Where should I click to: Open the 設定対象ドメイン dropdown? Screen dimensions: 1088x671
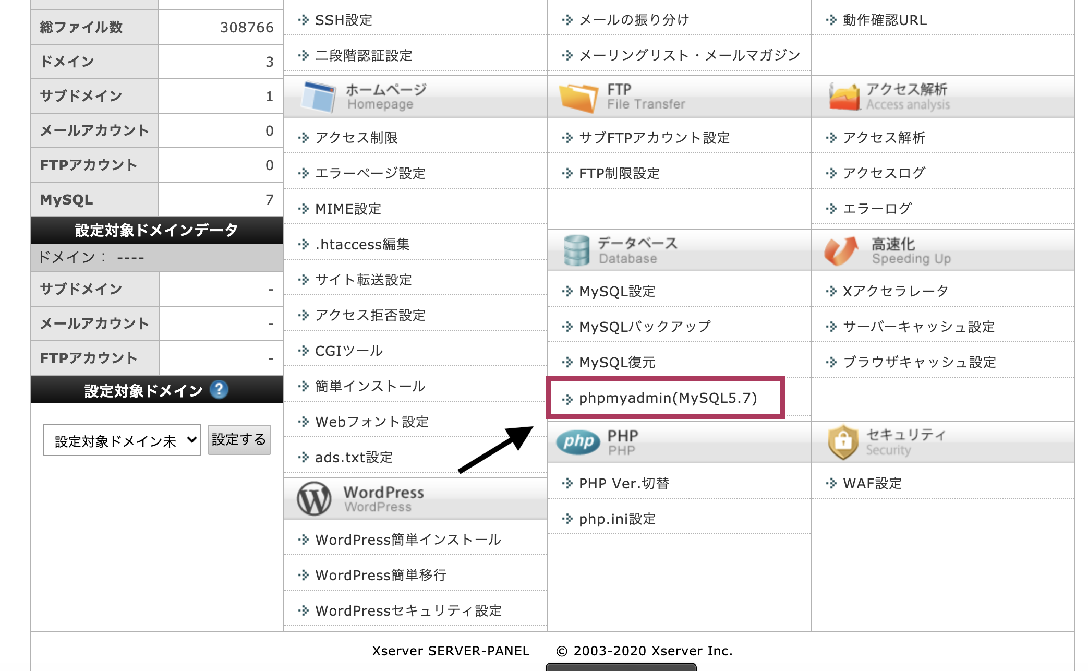pyautogui.click(x=122, y=440)
